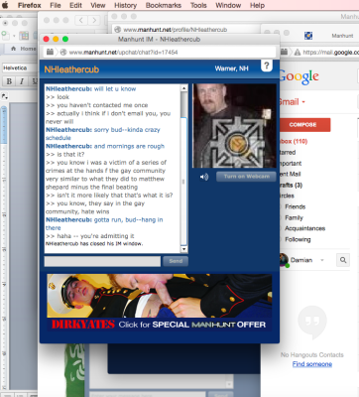359x397 pixels.
Task: Click the profile page URL bar in the background window
Action: (x=186, y=30)
